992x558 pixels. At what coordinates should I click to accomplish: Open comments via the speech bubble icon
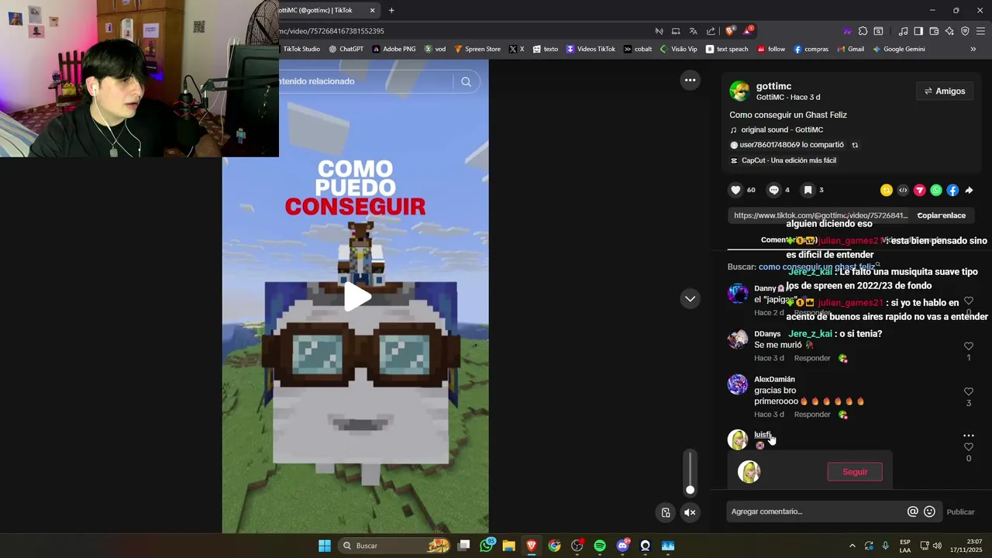[x=773, y=190]
